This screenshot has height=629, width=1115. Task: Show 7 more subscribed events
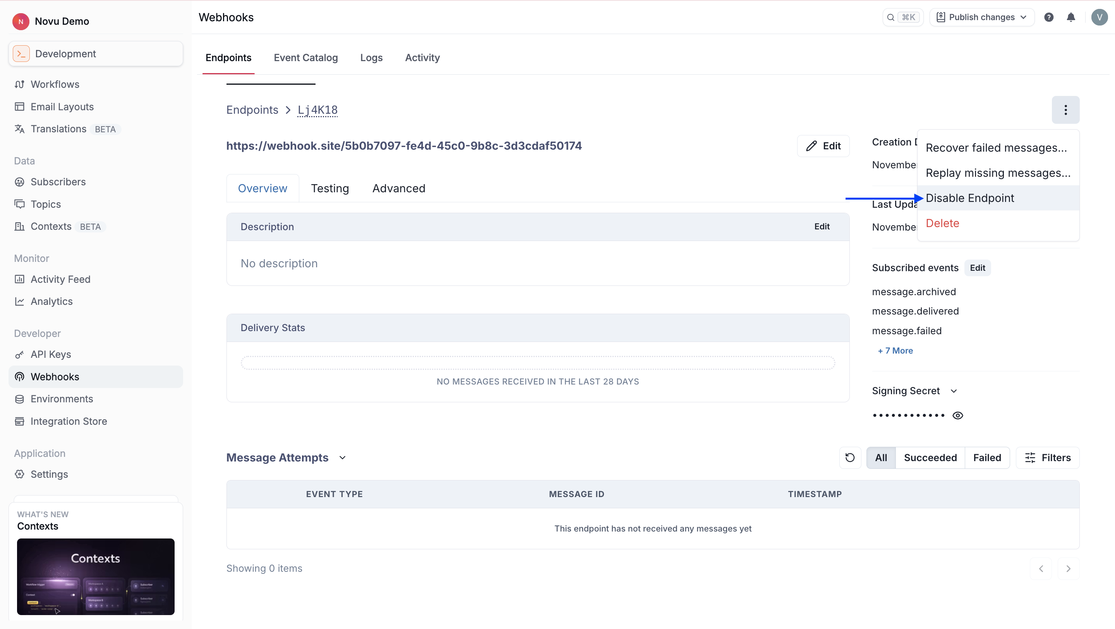click(895, 350)
